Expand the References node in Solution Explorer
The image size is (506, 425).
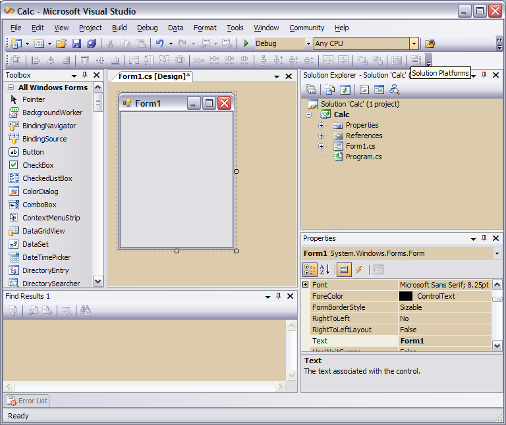point(321,136)
